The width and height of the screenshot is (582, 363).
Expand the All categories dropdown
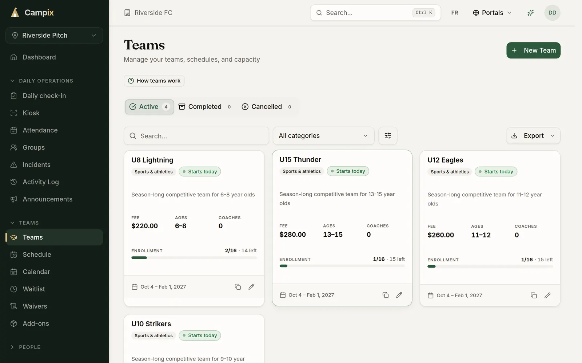tap(323, 136)
